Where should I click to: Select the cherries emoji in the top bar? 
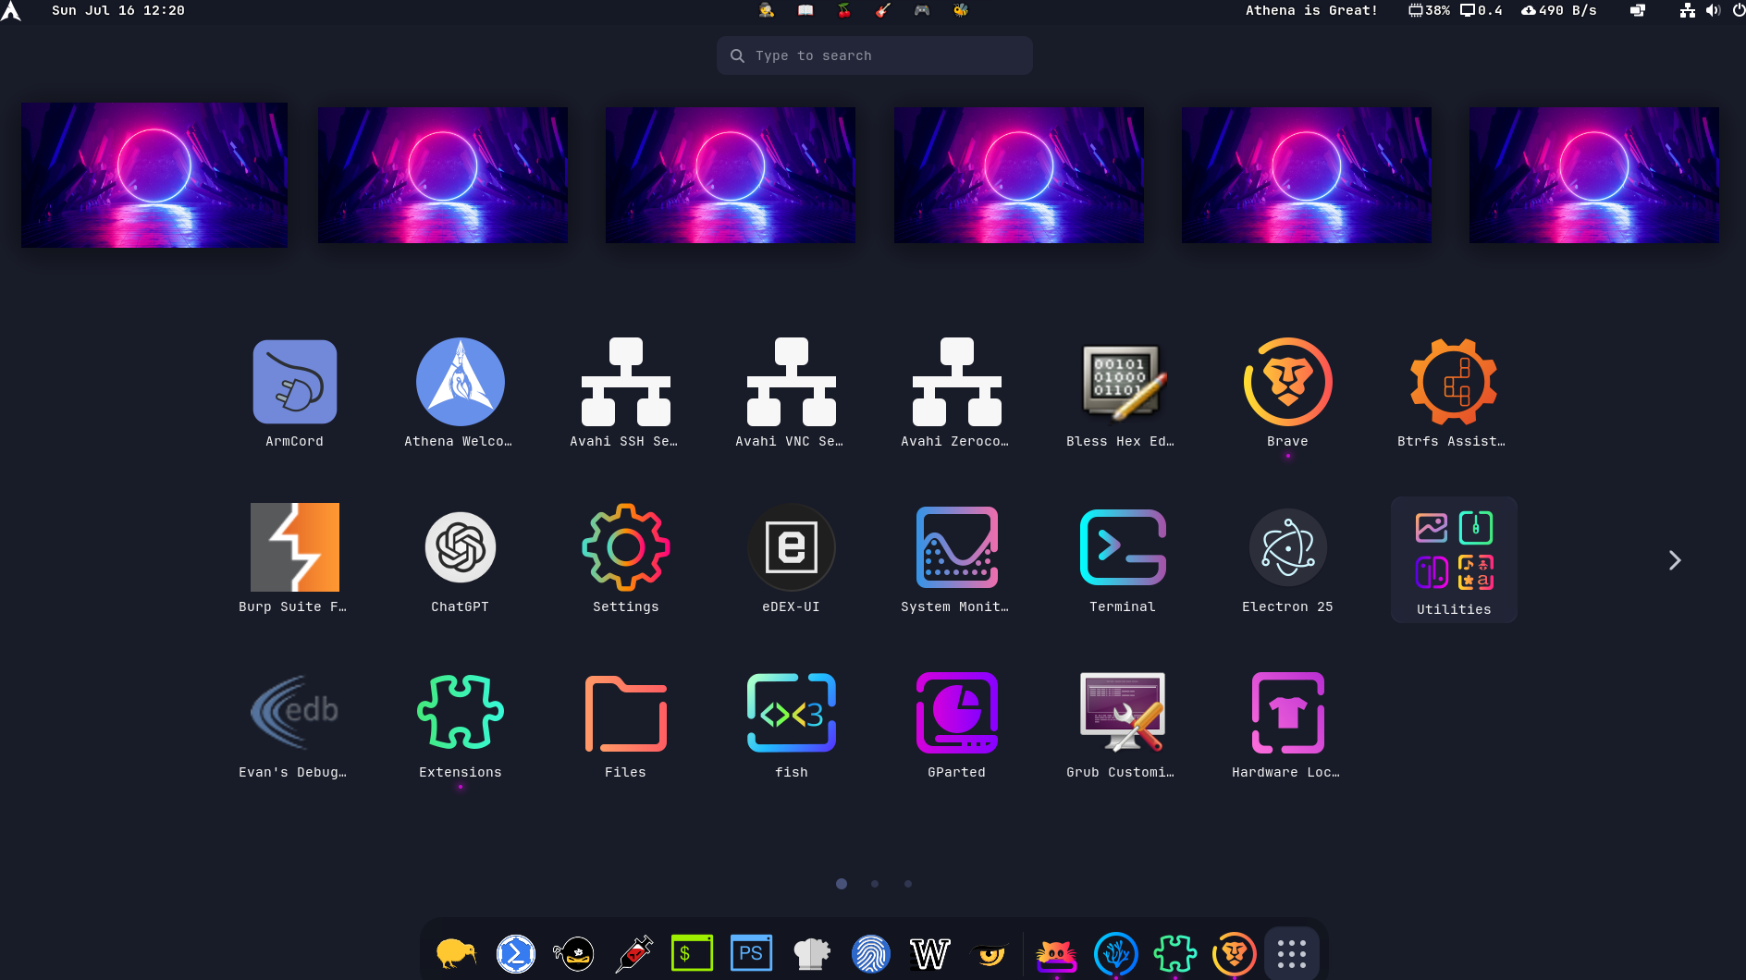point(842,10)
